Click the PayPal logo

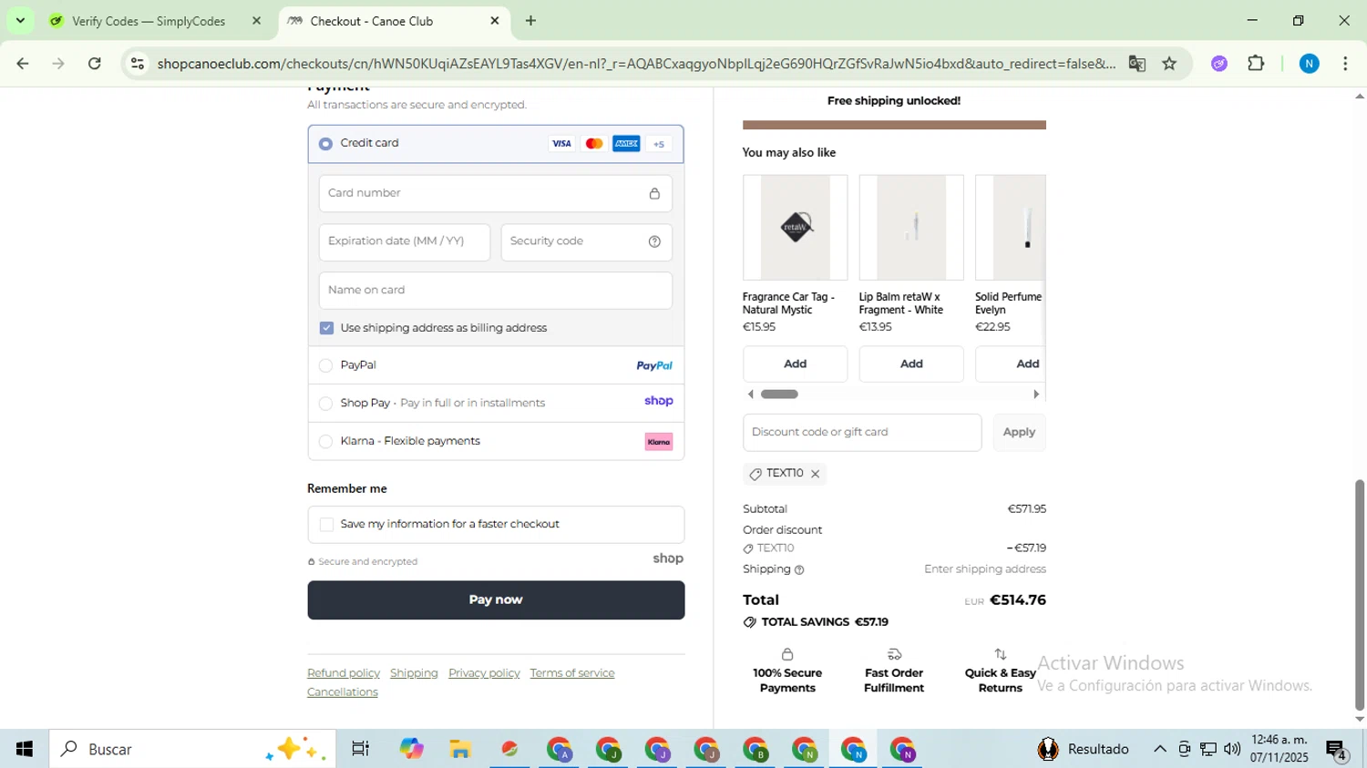(654, 365)
